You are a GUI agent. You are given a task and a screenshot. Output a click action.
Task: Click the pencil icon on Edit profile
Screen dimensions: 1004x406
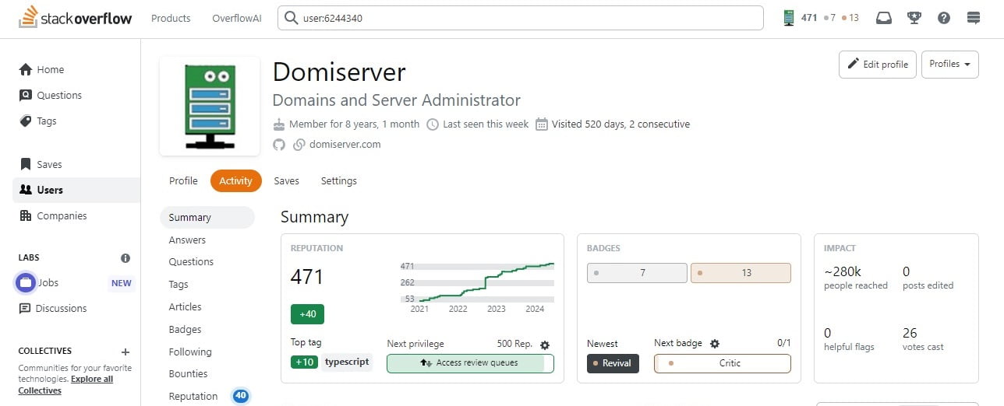point(854,64)
